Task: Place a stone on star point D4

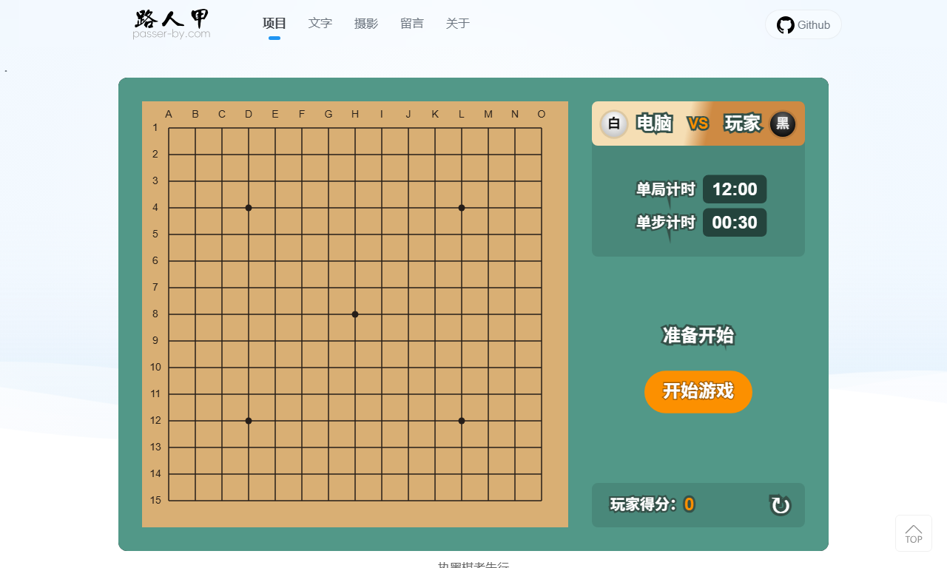Action: 249,208
